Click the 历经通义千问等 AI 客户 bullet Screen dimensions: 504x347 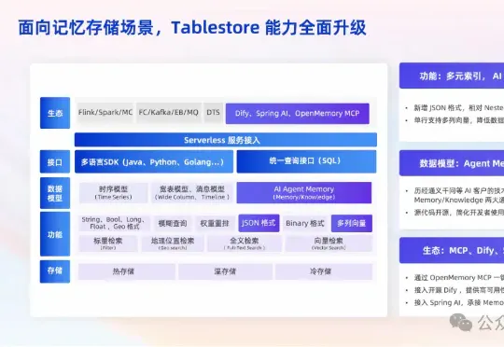pos(458,195)
